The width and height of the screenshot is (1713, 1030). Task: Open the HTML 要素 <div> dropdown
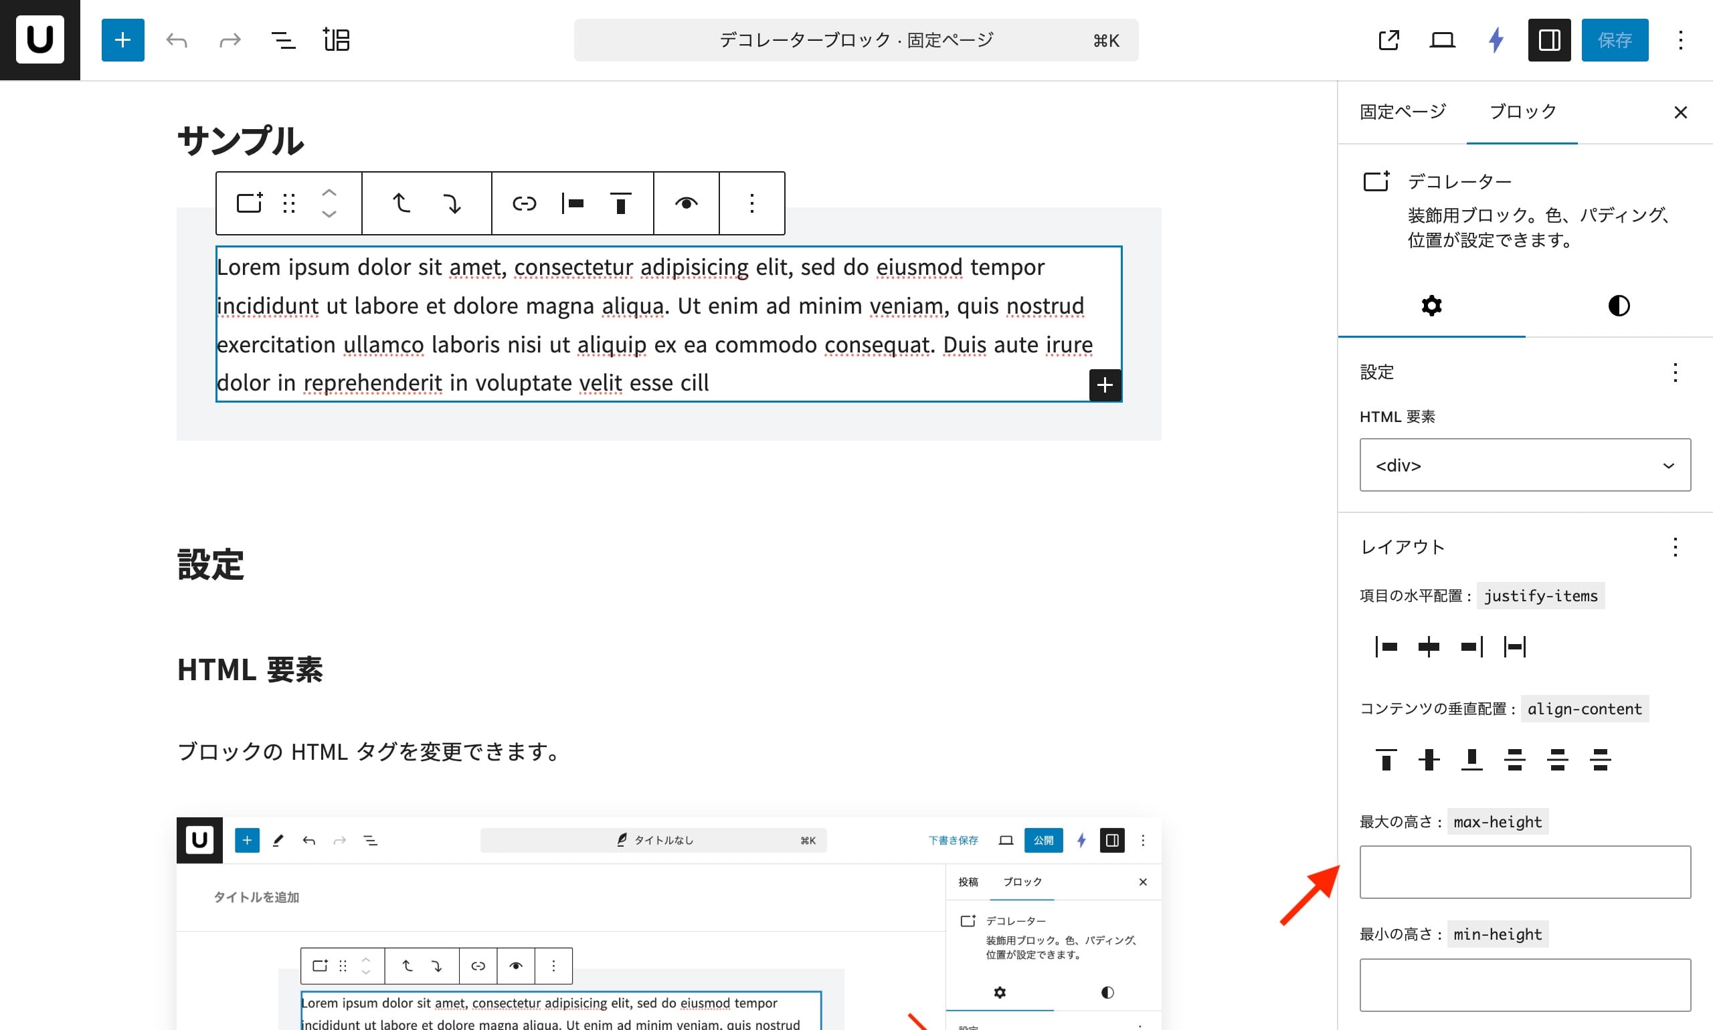[x=1525, y=465]
